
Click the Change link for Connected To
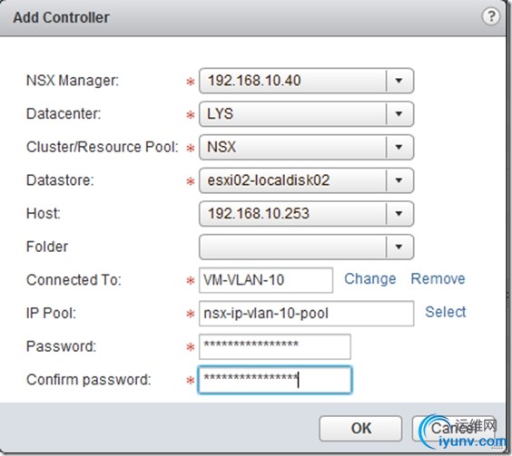click(x=370, y=279)
